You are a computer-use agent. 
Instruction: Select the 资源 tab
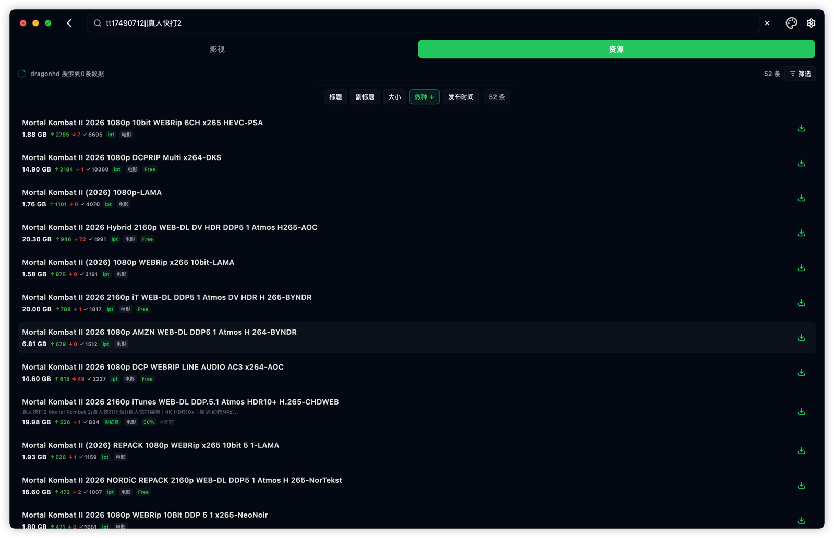(x=616, y=49)
